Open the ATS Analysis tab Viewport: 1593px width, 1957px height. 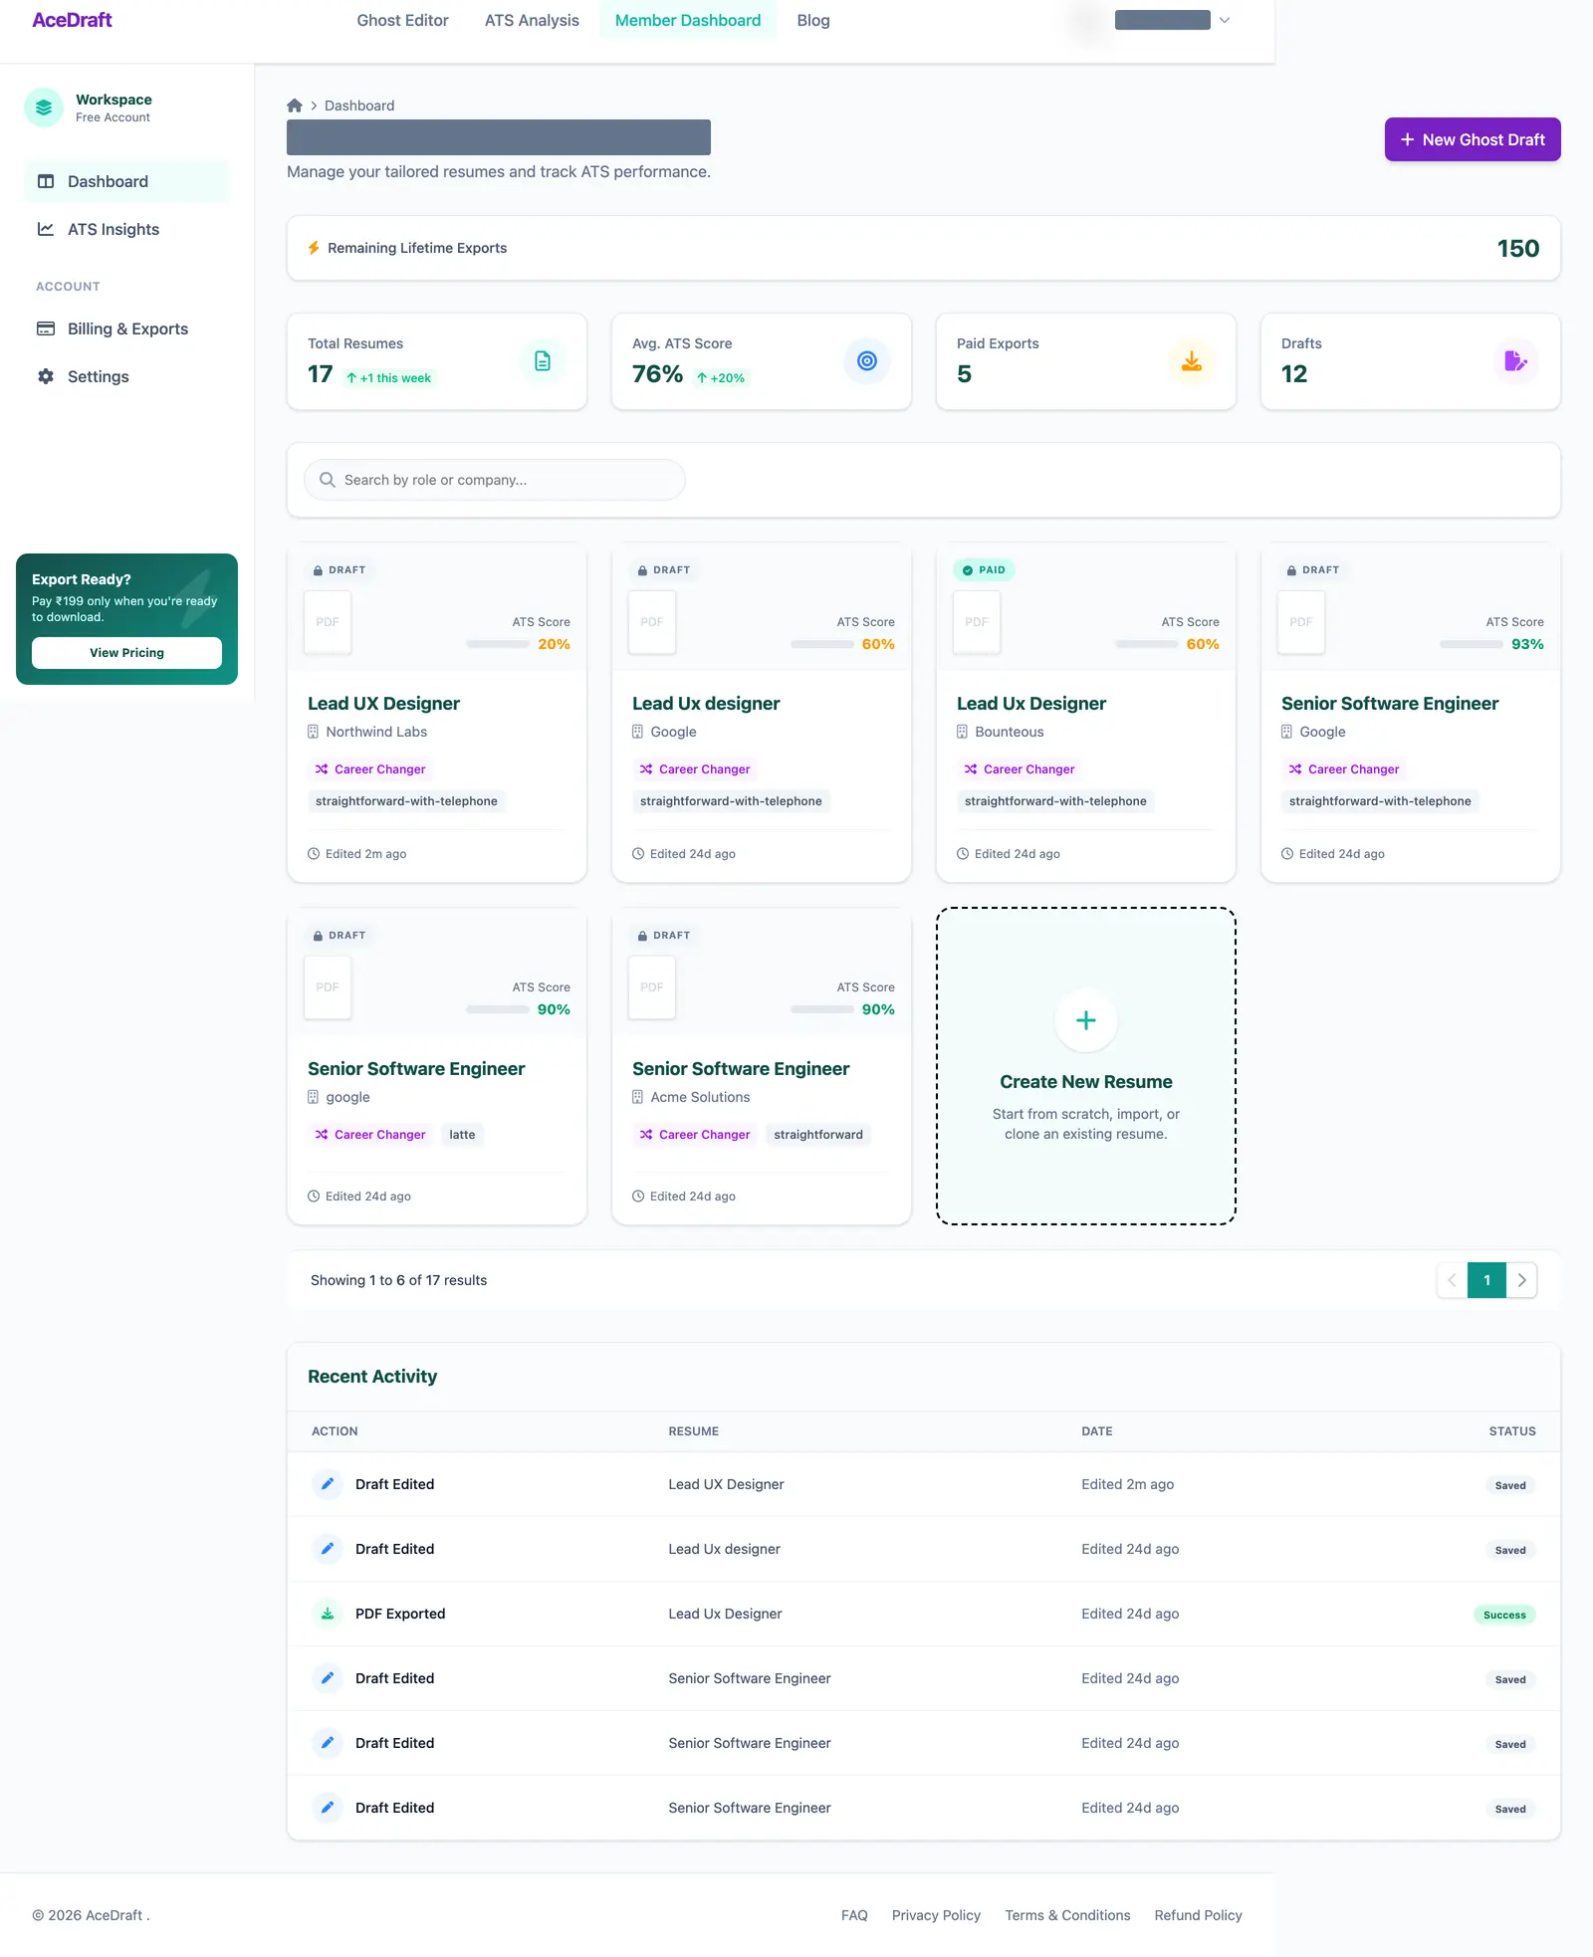(x=532, y=20)
